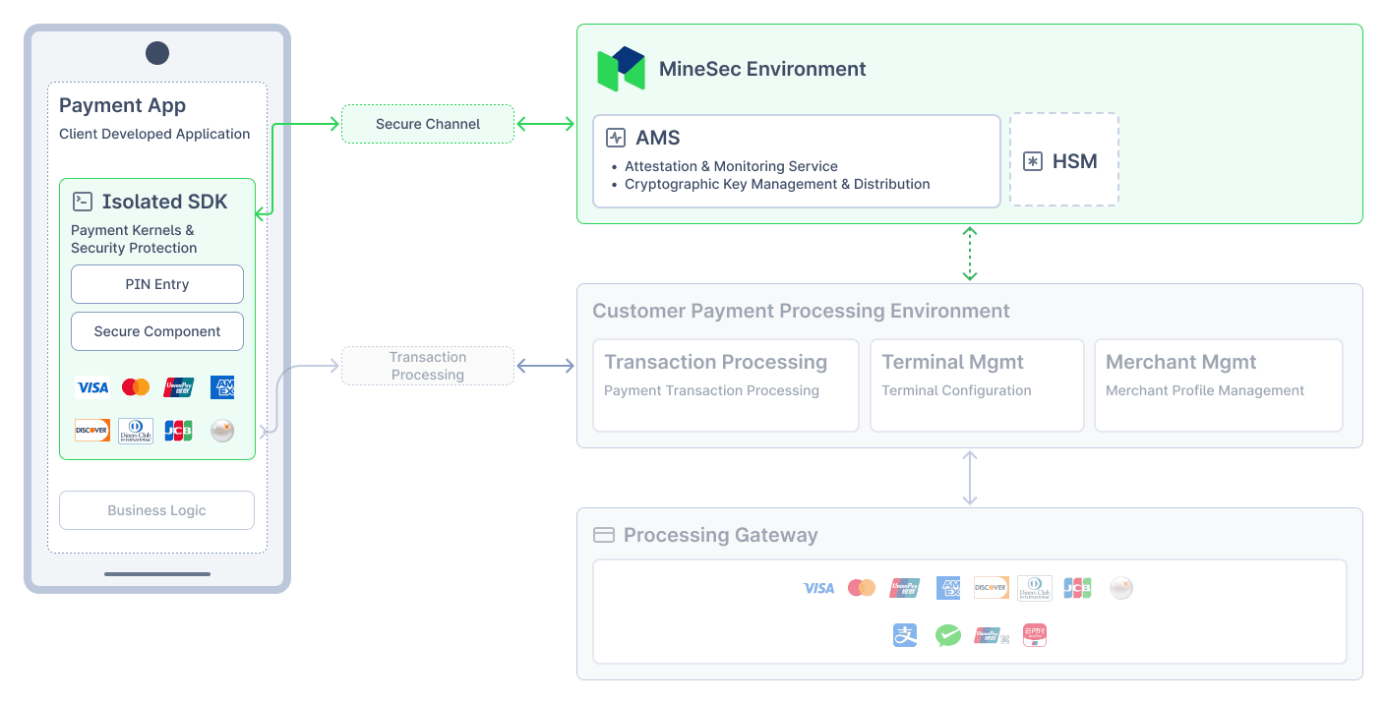Click the AMS pulse monitor icon
Screen dimensions: 1387x704
click(x=616, y=139)
